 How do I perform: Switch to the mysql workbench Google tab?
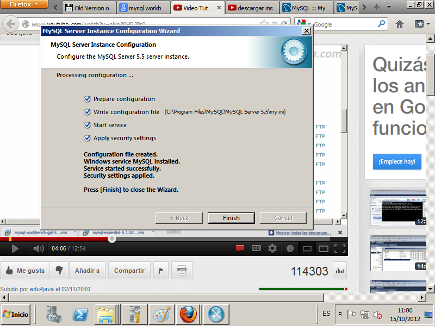coord(143,8)
